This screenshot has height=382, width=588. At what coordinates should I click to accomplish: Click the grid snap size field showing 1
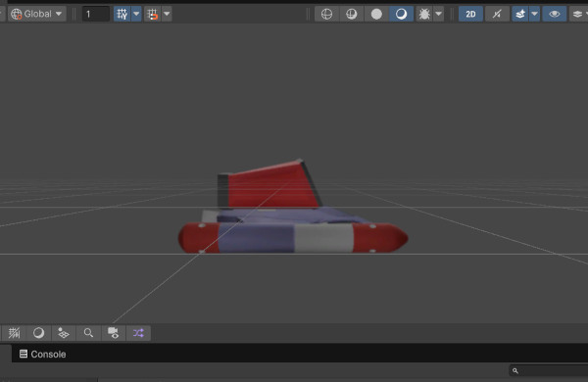pos(96,15)
